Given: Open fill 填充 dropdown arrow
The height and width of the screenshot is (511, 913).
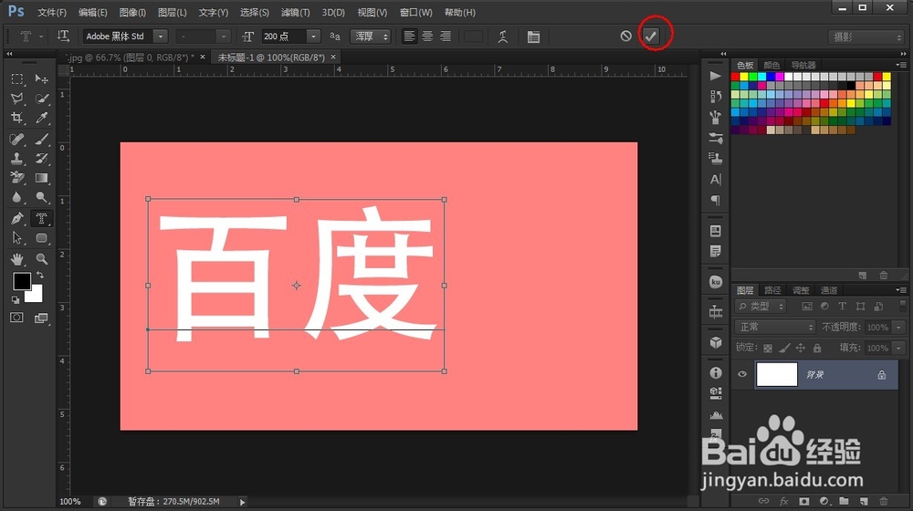Looking at the screenshot, I should [898, 348].
